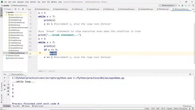The image size is (195, 110).
Task: Toggle soft-wrap in Run output
Action: tap(8, 85)
